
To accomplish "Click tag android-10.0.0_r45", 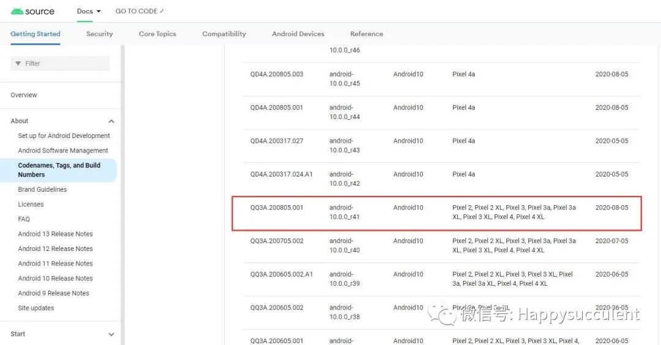I will coord(345,79).
